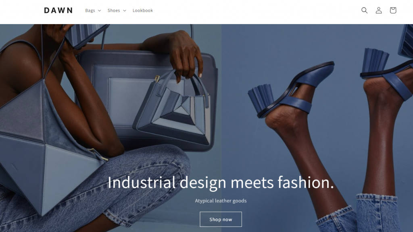Click the account login person icon
Viewport: 413px width, 232px height.
click(378, 10)
